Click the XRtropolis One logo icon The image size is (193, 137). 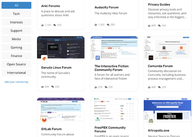click(x=151, y=121)
